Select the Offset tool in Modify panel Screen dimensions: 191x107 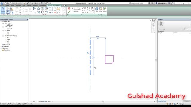39,8
